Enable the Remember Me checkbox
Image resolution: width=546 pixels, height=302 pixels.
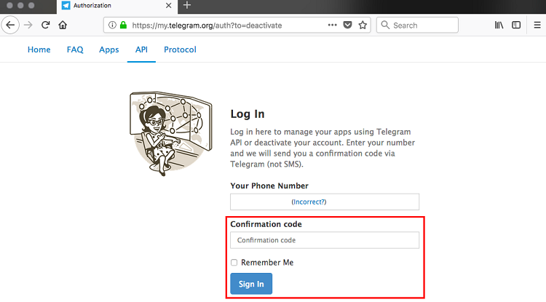[234, 263]
